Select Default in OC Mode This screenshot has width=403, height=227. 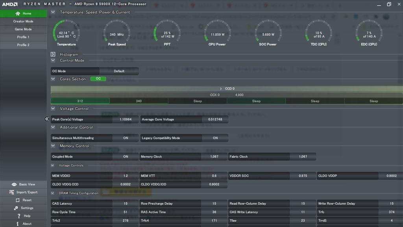point(119,71)
